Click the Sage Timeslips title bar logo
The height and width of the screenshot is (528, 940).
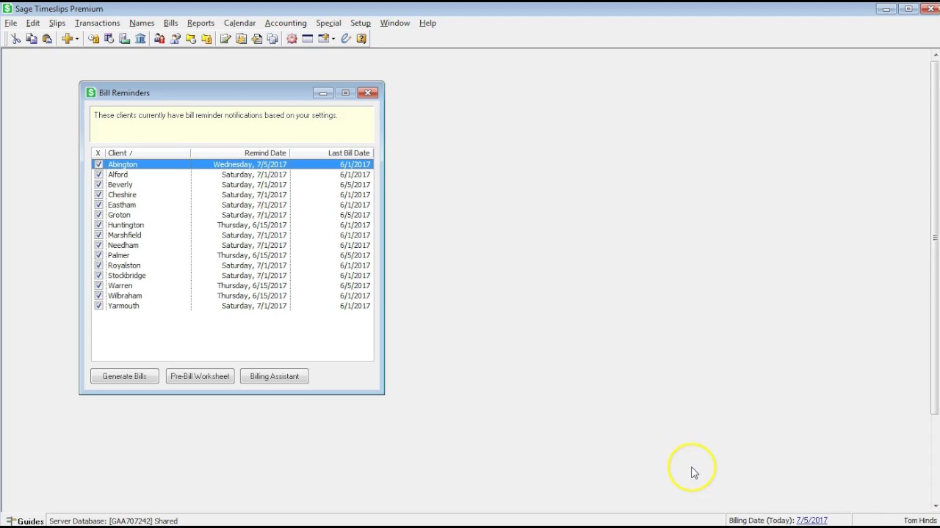(x=7, y=9)
